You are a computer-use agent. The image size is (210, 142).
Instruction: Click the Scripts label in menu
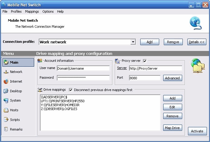pos(15,120)
